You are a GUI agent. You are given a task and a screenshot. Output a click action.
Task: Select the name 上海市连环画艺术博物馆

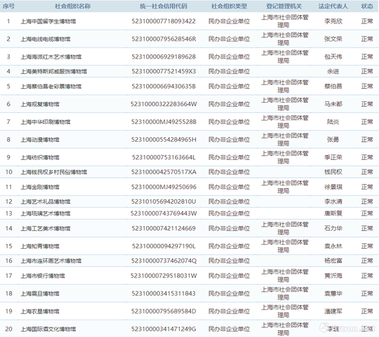51,261
